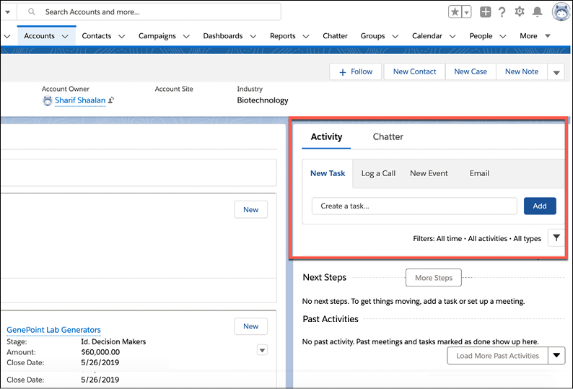
Task: Open the global actions plus icon
Action: click(x=485, y=12)
